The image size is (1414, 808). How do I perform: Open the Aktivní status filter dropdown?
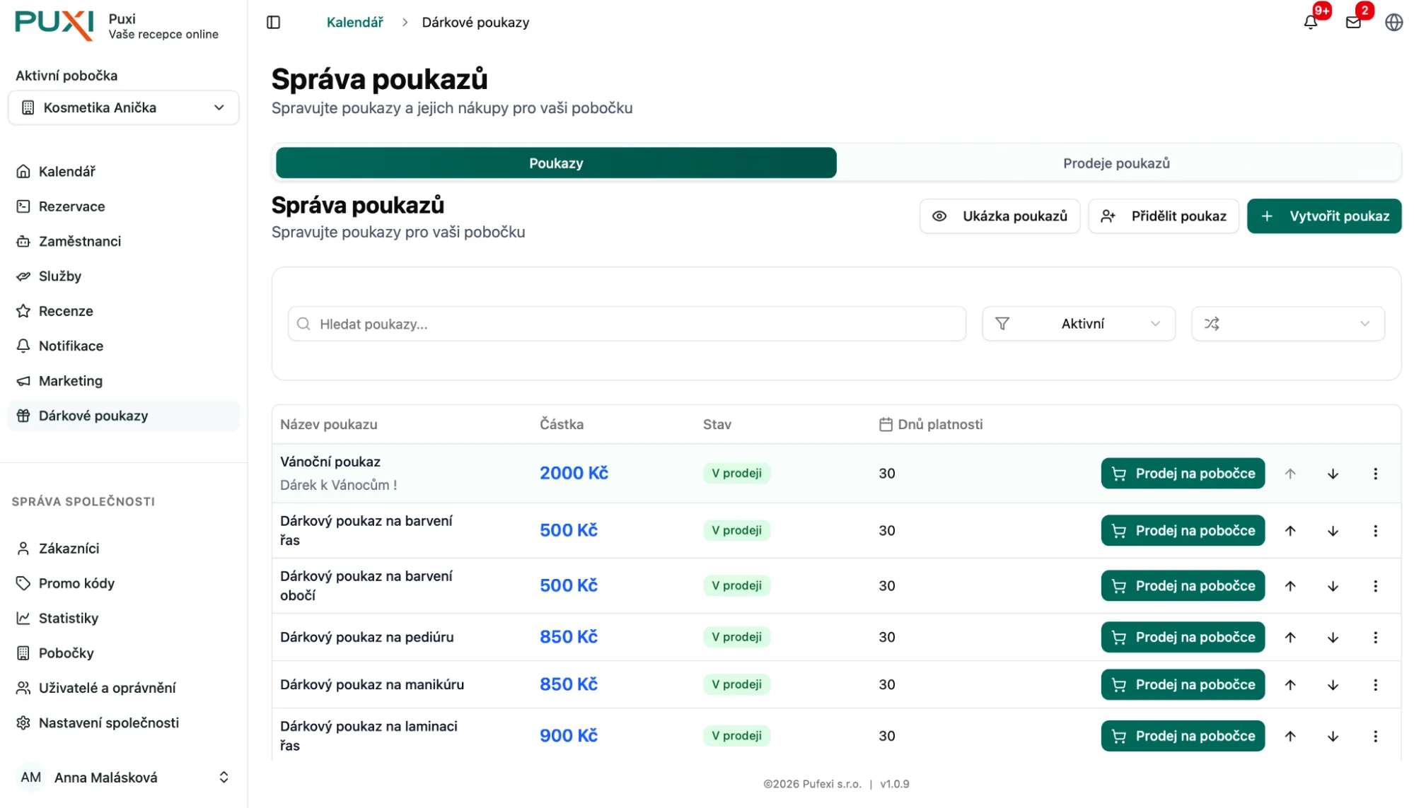tap(1082, 323)
